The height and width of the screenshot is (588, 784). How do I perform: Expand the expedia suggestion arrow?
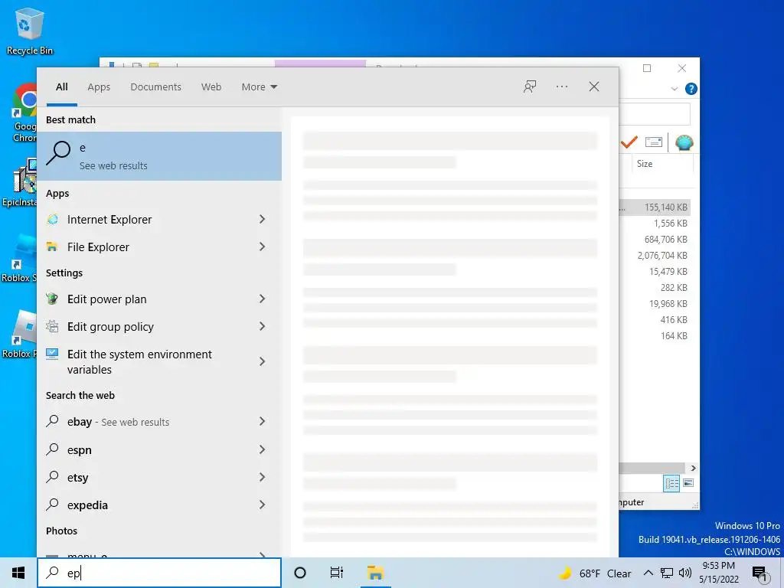point(262,505)
